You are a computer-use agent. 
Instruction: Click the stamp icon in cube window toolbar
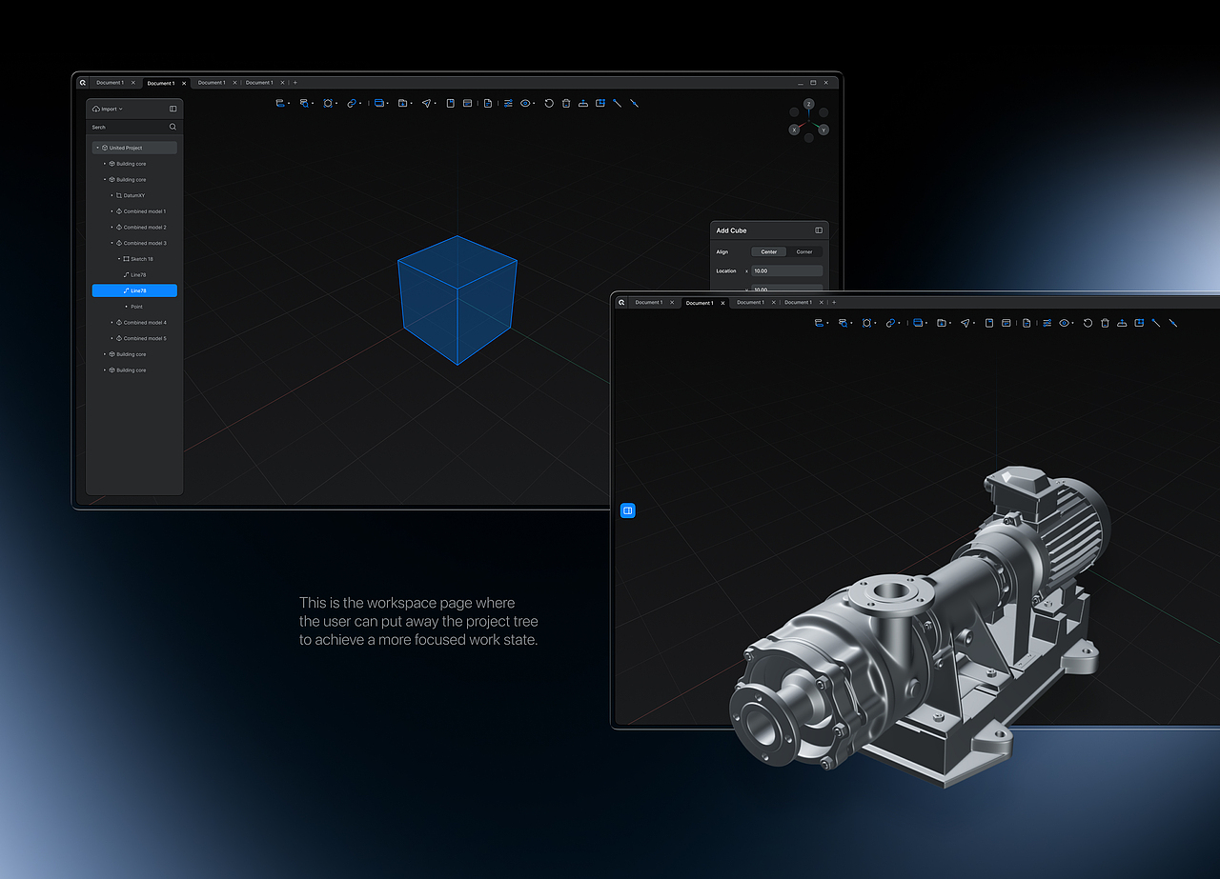(583, 103)
